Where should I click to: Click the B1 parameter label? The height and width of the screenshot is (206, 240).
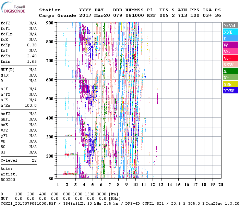[3, 152]
